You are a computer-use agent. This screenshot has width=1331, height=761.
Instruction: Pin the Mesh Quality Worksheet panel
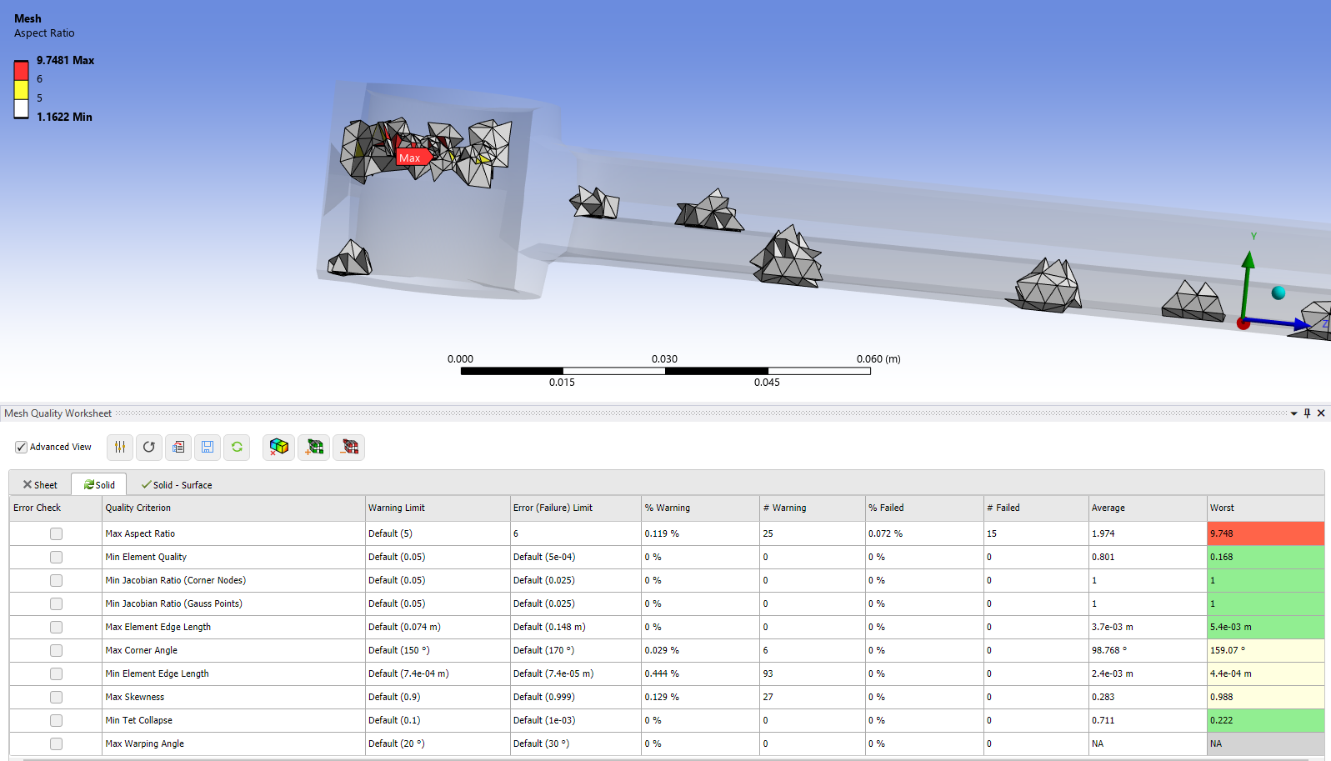(x=1307, y=413)
